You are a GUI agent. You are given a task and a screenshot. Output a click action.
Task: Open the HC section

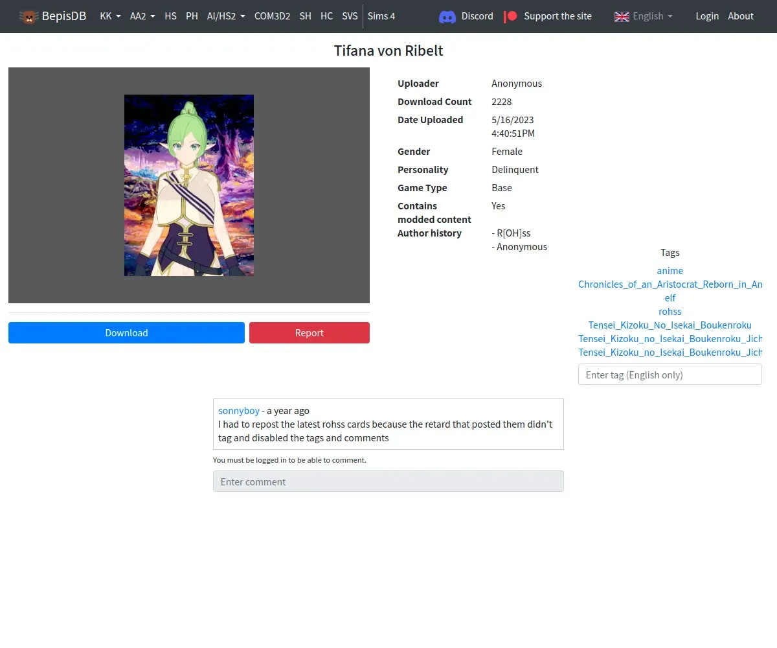pyautogui.click(x=327, y=16)
